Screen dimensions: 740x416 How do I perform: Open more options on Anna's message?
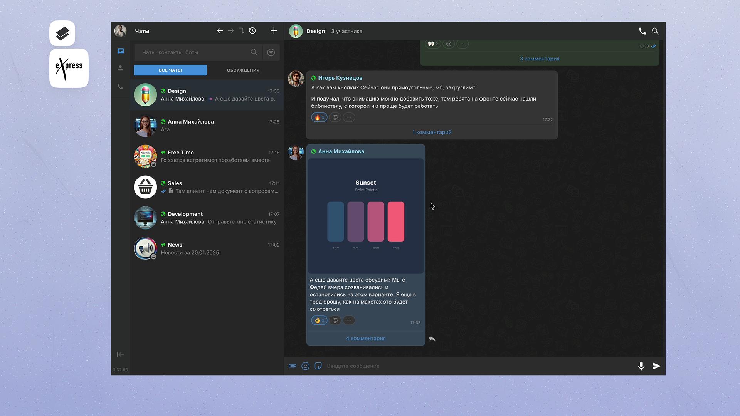click(349, 320)
